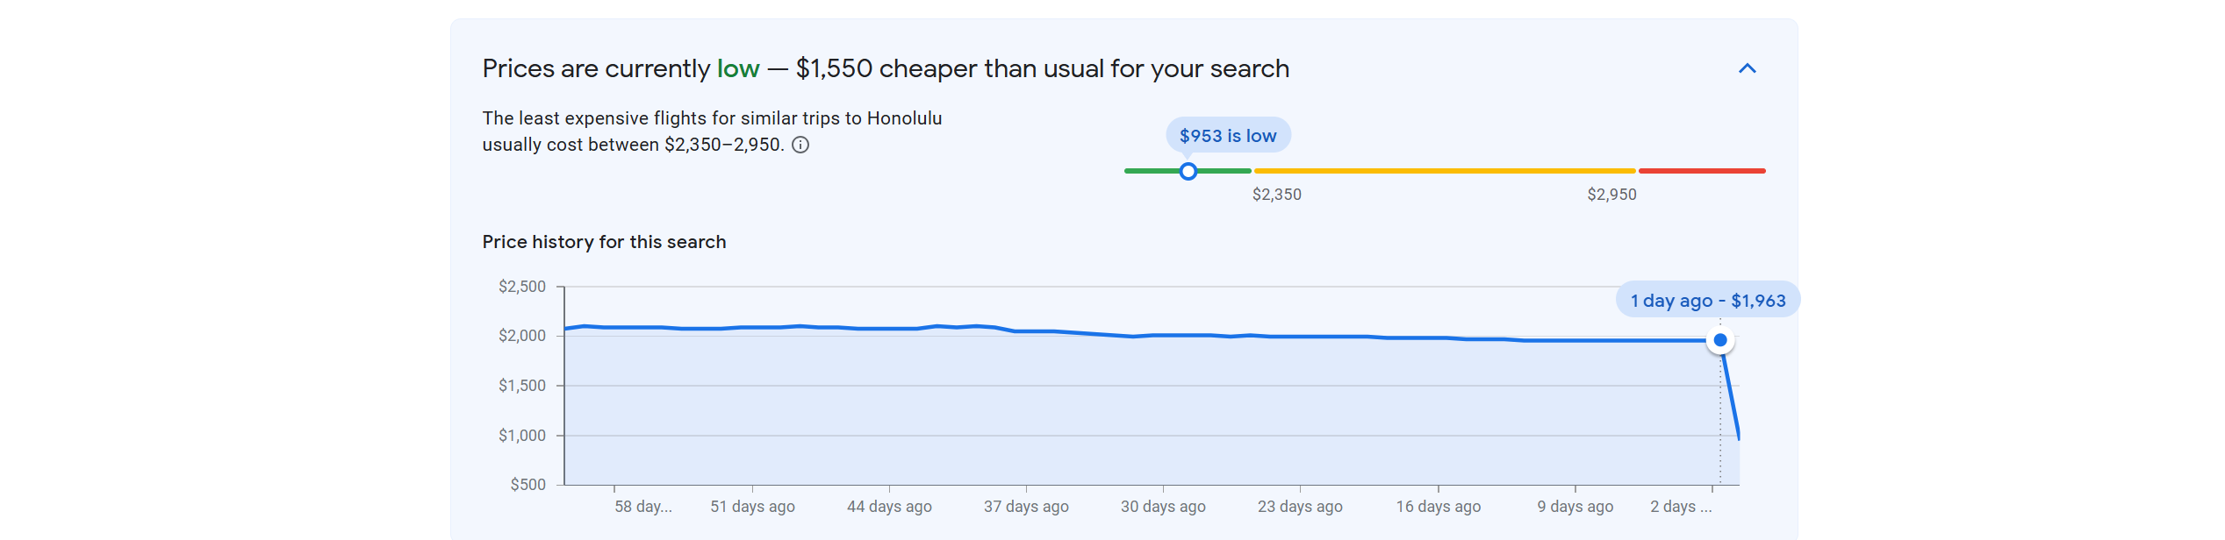
Task: Click the current price handle on range bar
Action: point(1188,171)
